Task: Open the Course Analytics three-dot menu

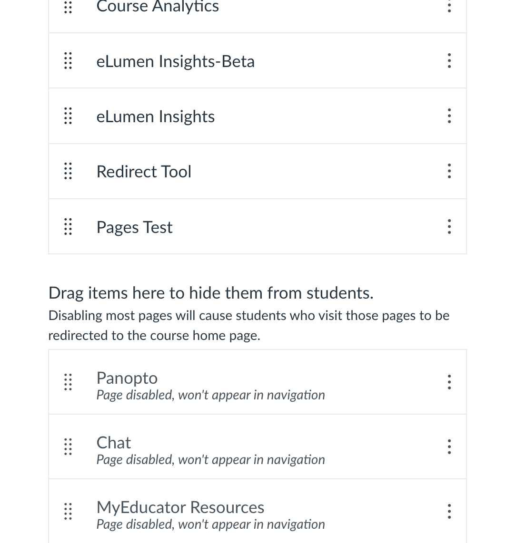Action: 449,7
